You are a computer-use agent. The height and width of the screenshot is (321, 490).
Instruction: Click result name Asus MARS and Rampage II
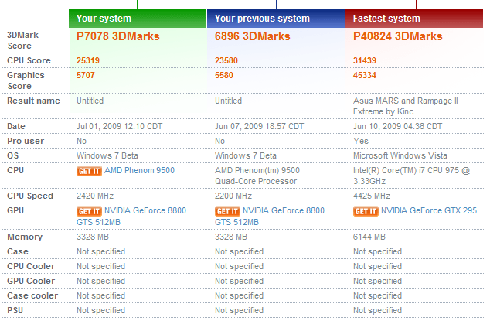point(406,106)
